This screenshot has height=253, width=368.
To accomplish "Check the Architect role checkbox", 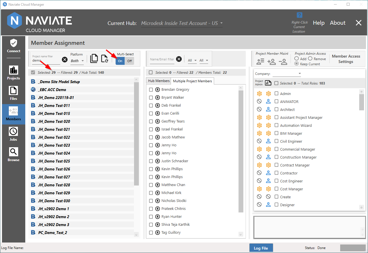I will coord(277,109).
